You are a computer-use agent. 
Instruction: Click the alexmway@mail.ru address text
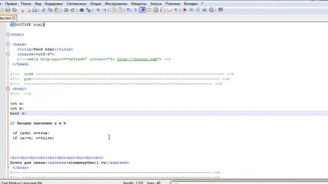coord(87,163)
